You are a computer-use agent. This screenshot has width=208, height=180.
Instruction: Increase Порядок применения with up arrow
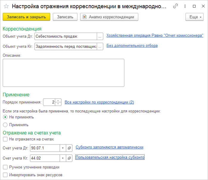coord(58,101)
